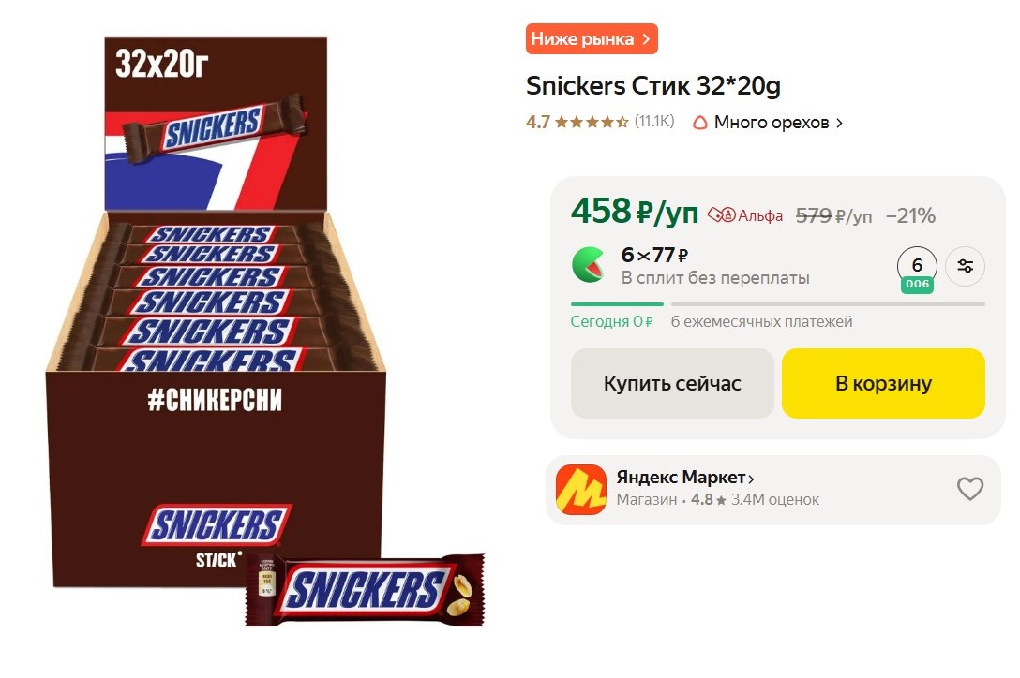
Task: Expand the Много орехов details chevron
Action: pyautogui.click(x=839, y=123)
